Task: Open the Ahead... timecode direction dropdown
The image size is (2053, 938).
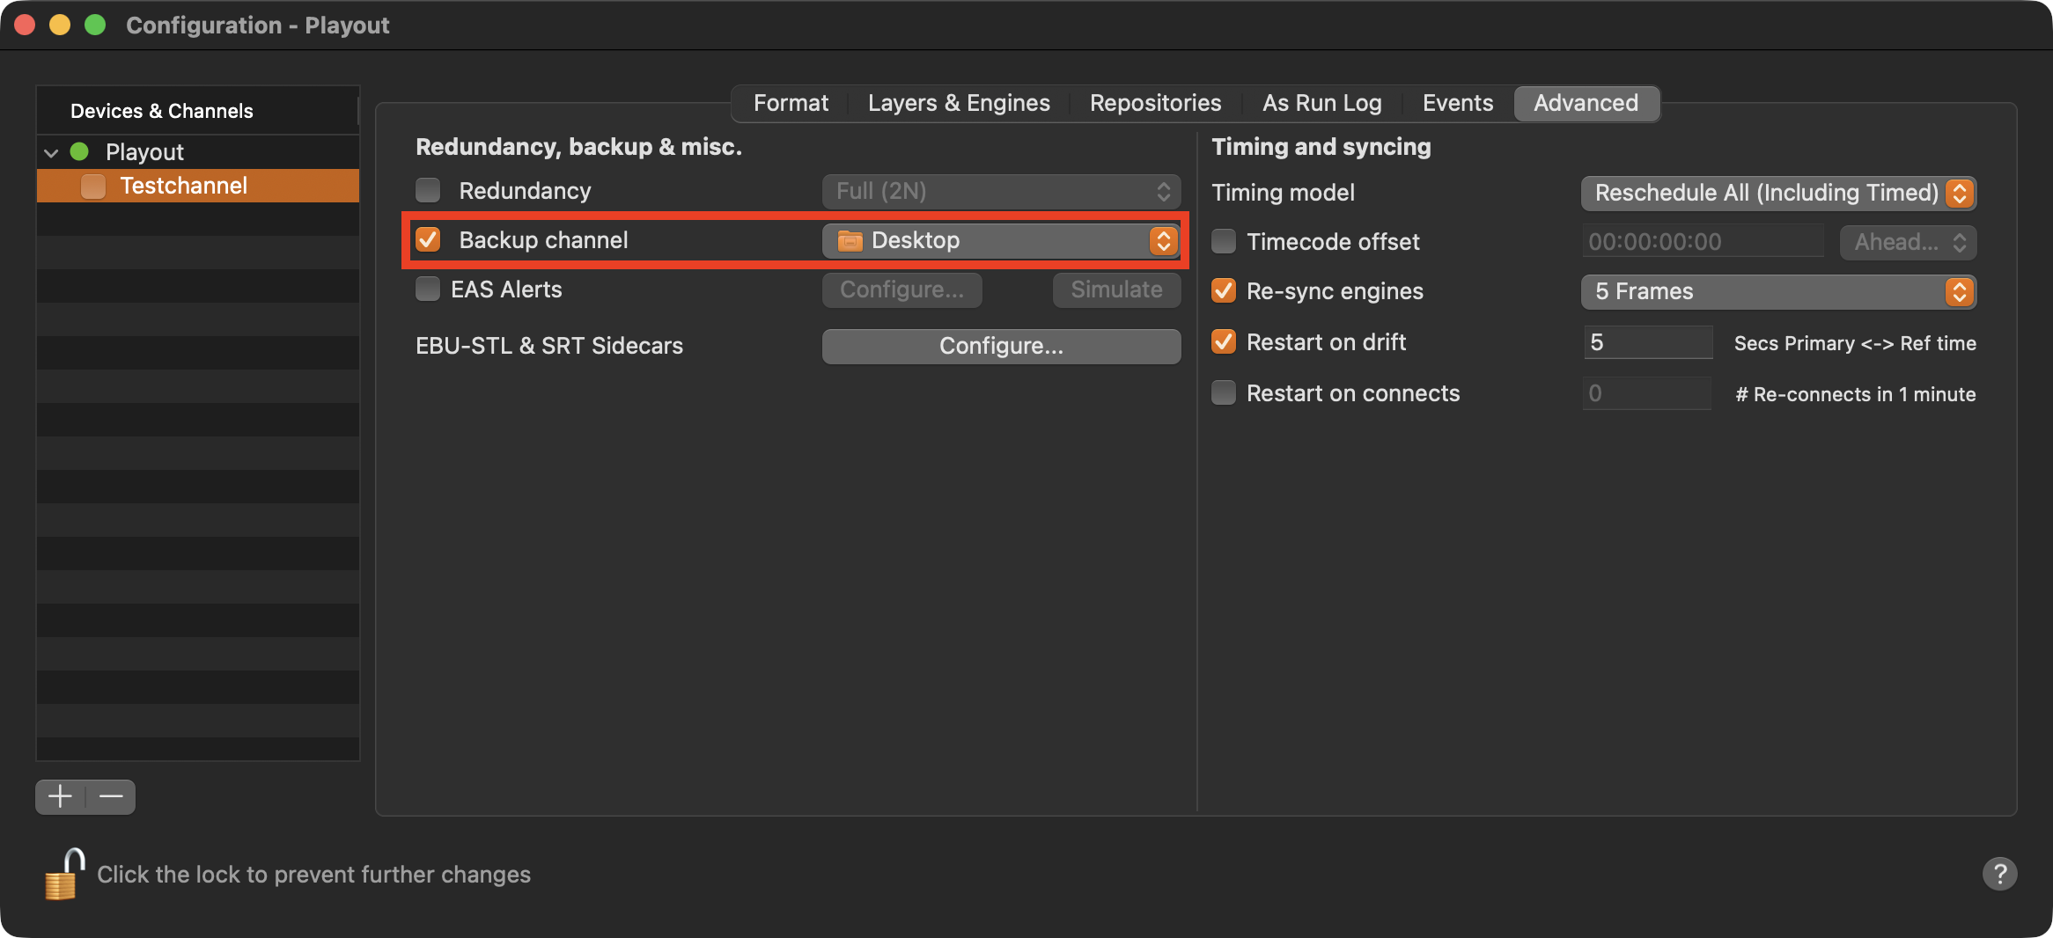Action: 1908,242
